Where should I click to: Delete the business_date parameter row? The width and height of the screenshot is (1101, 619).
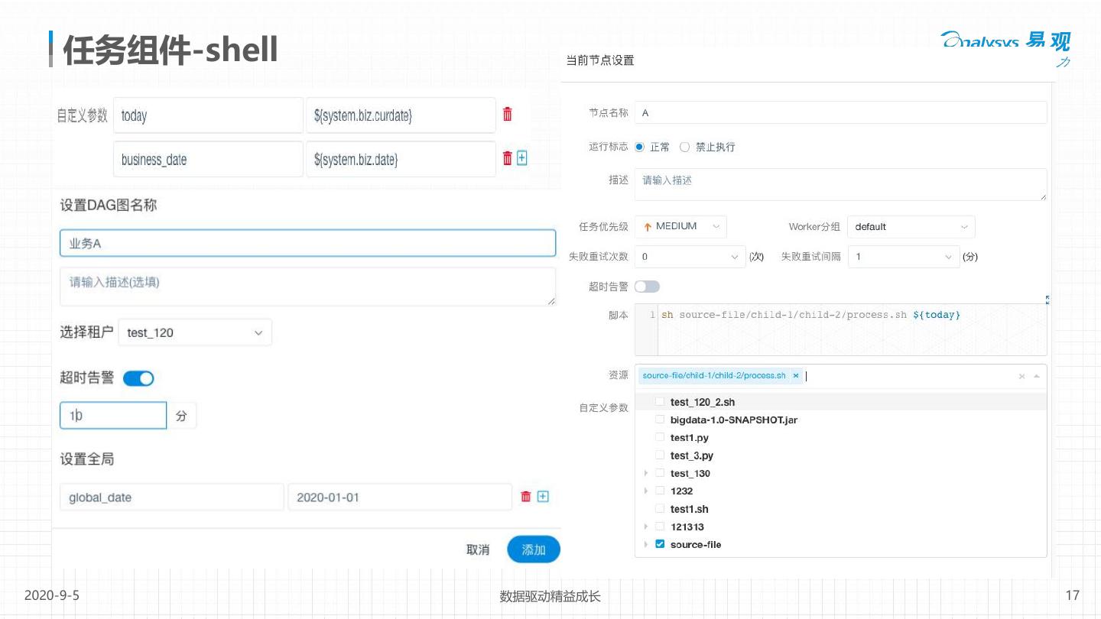point(507,158)
